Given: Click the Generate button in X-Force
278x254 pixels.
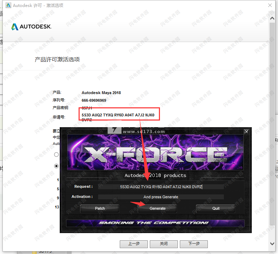Looking at the screenshot, I should click(x=158, y=208).
